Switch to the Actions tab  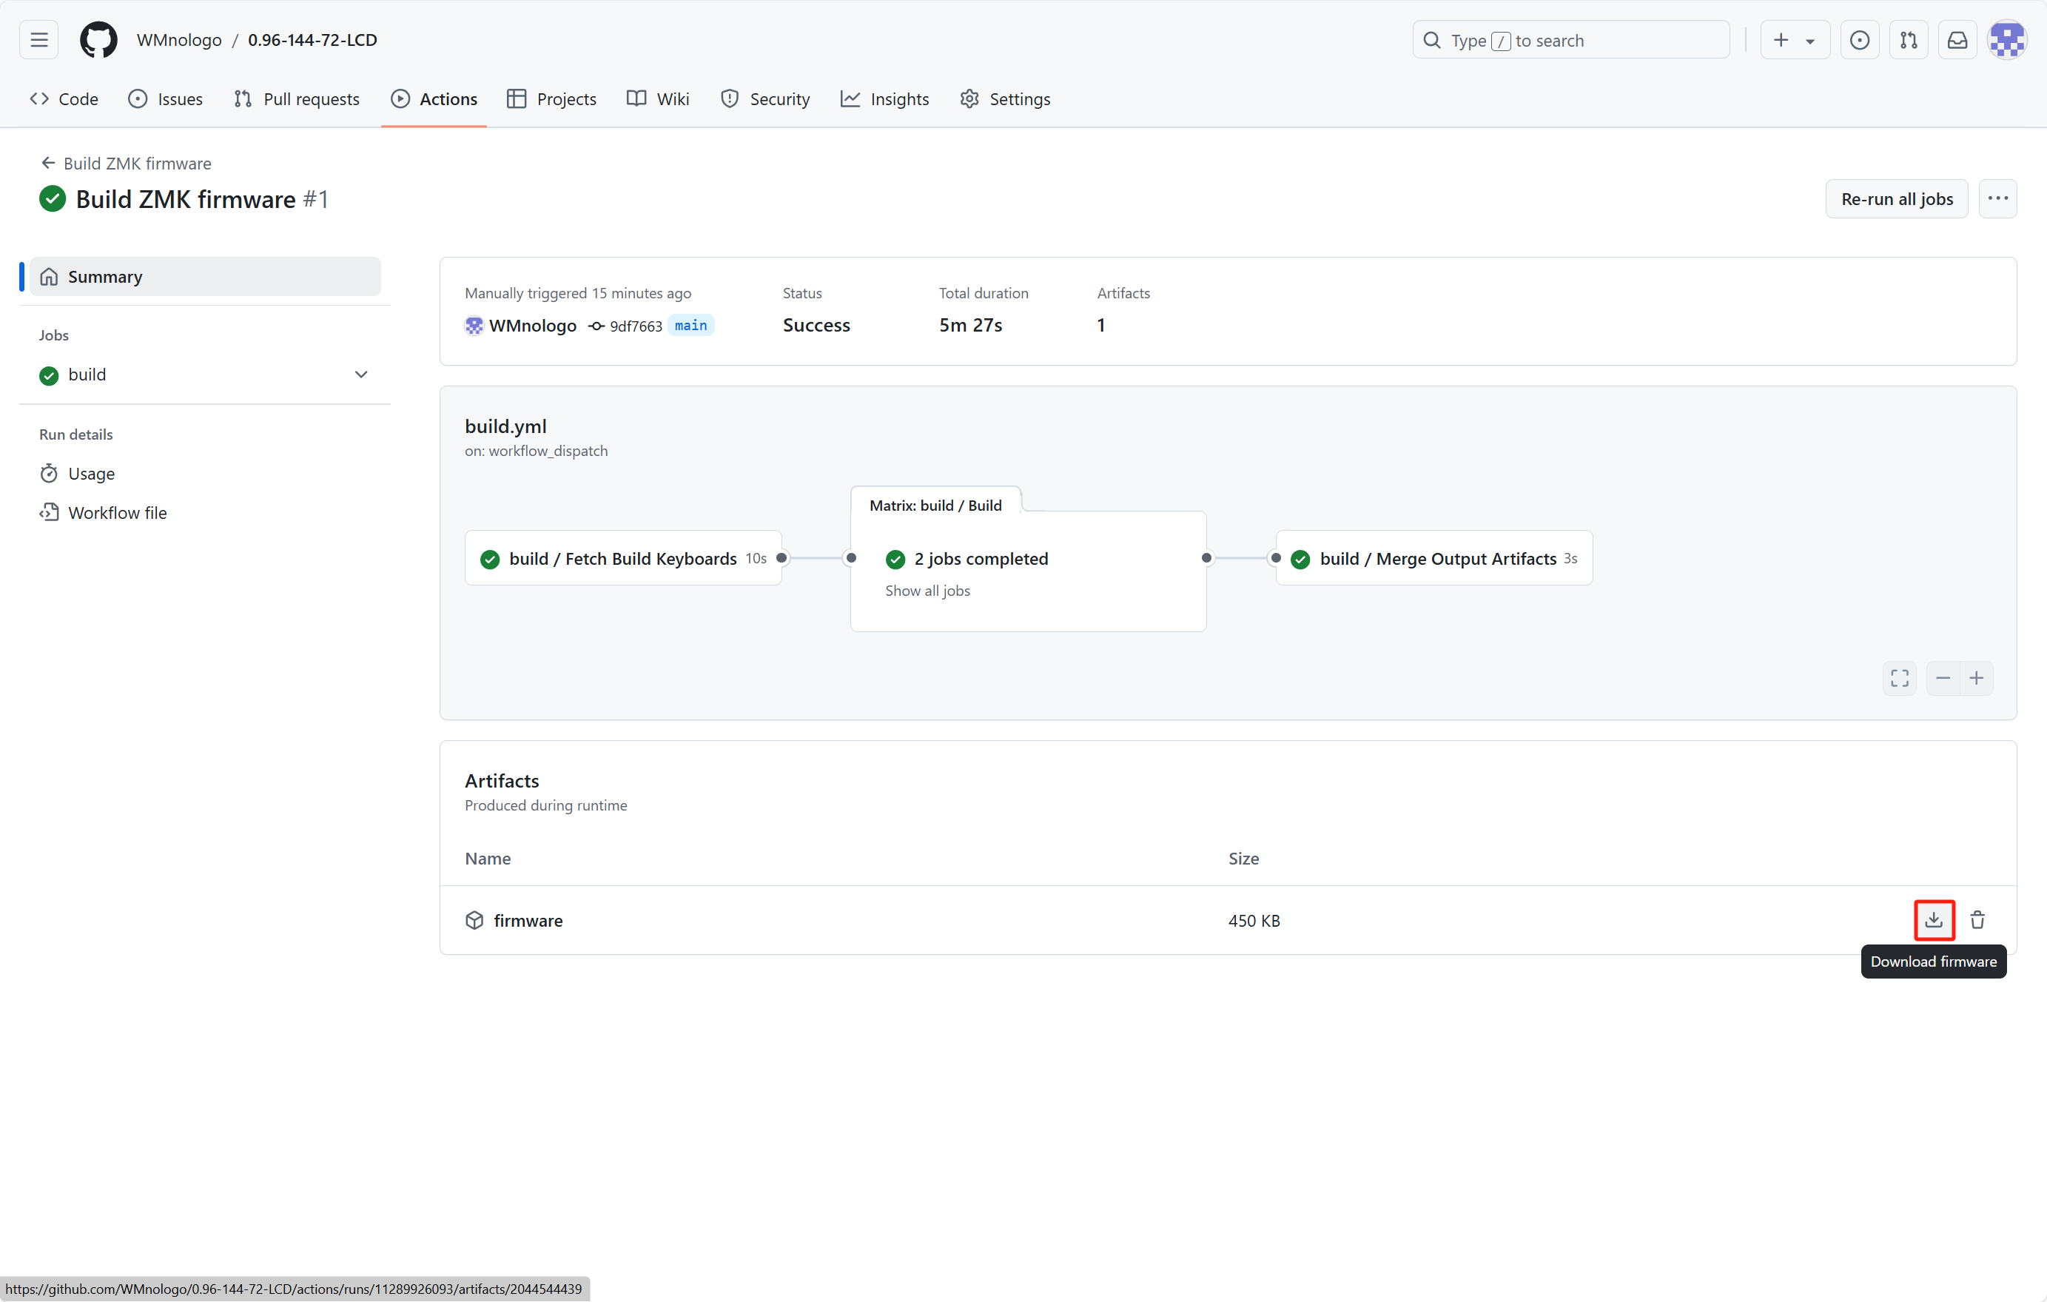click(x=434, y=98)
